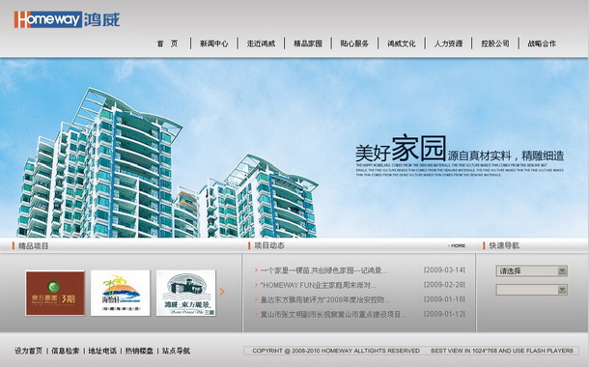Click the date [2009-01-16]
Screen dimensions: 589x367
(x=444, y=299)
